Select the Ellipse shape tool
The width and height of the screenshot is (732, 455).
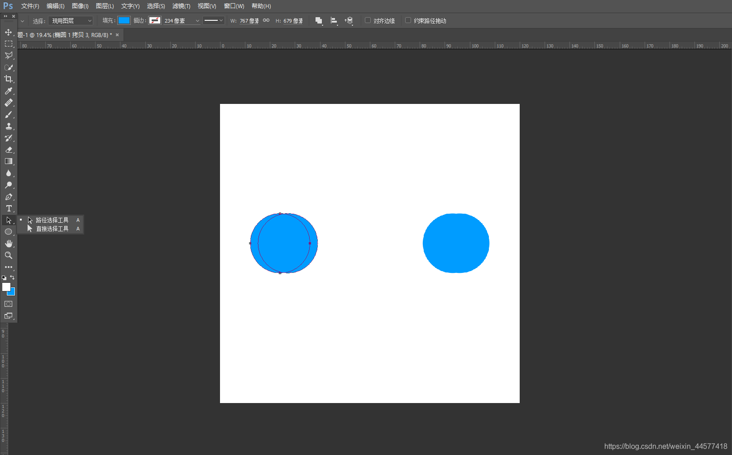tap(8, 232)
